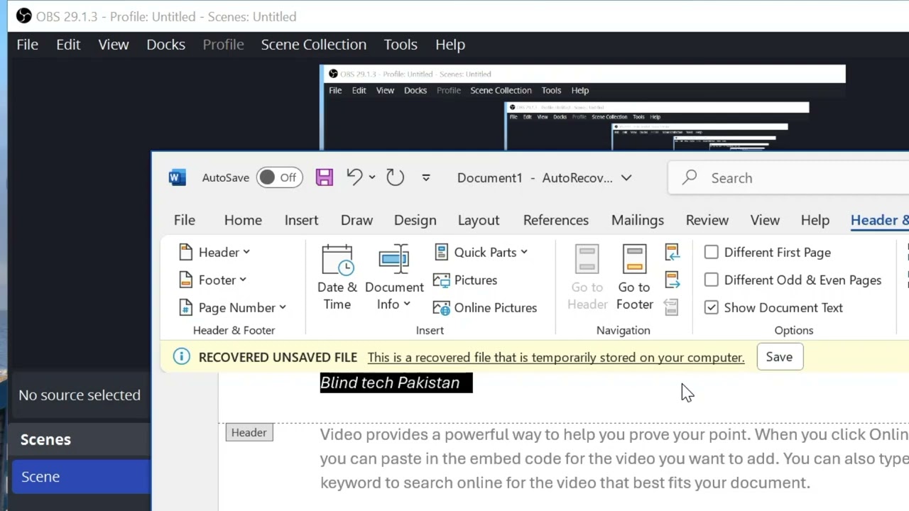909x511 pixels.
Task: Click the OBS preview canvas
Action: [582, 107]
